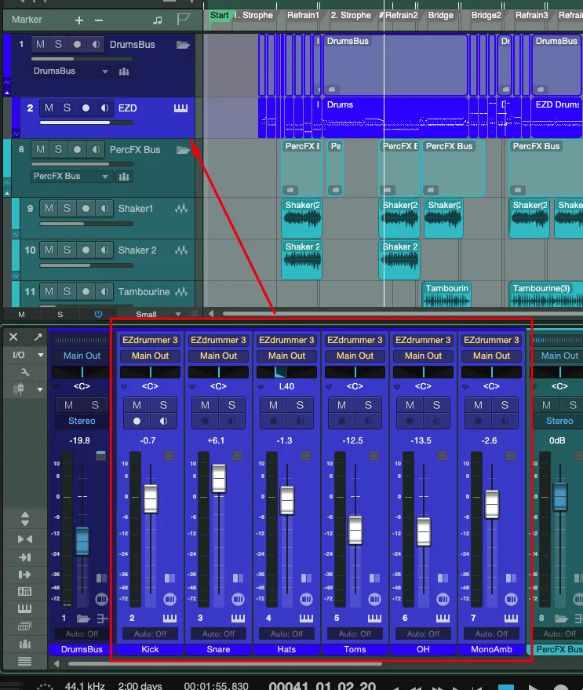The image size is (583, 690).
Task: Select Snare channel Main Out output
Action: click(x=218, y=356)
